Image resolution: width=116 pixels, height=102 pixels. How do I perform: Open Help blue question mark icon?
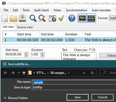point(72,18)
